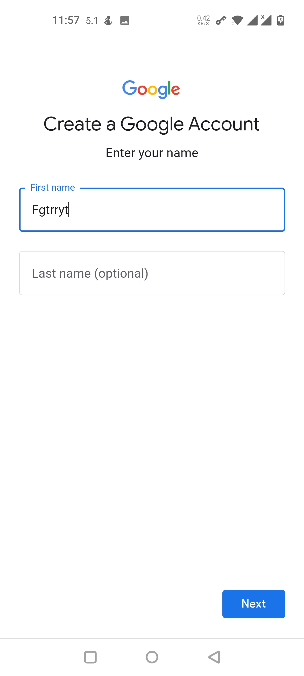Tap the no-signal SIM icon with X

[x=266, y=20]
